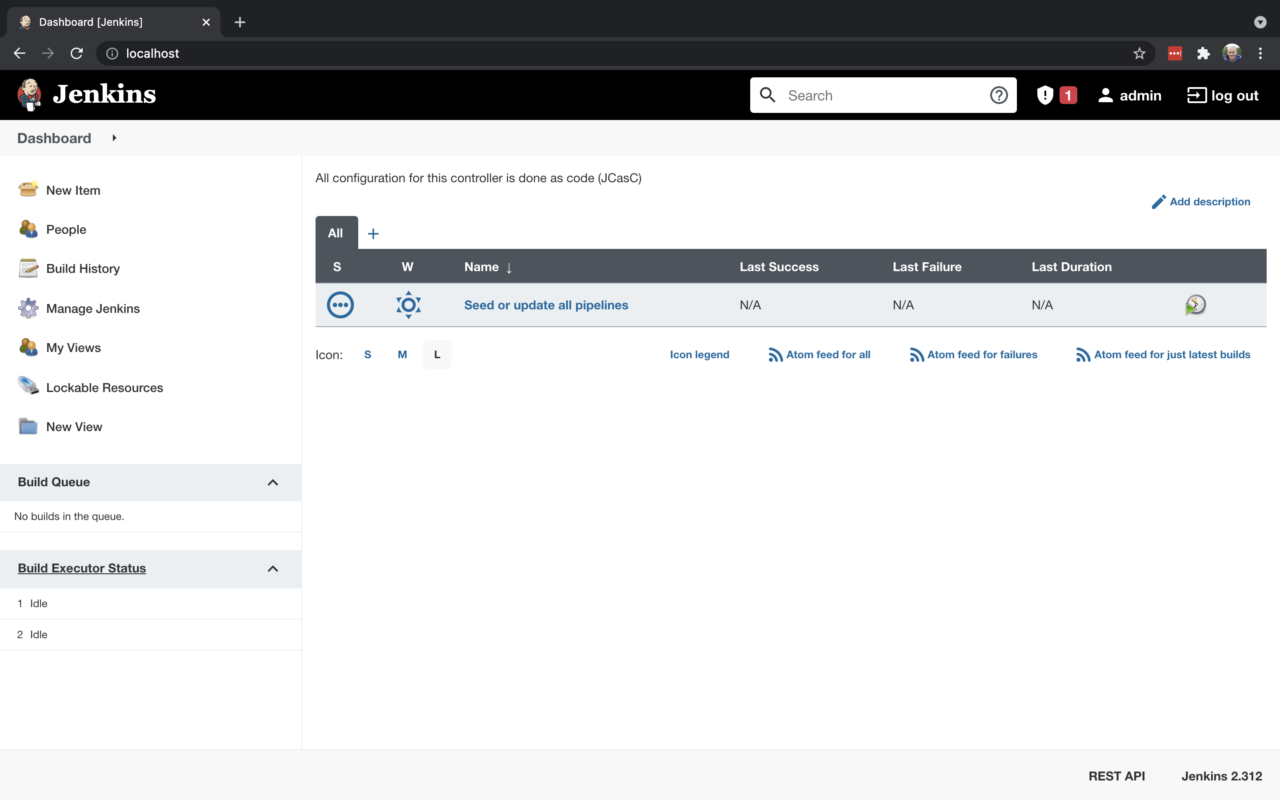Set icon size to M
This screenshot has height=800, width=1280.
pos(403,355)
